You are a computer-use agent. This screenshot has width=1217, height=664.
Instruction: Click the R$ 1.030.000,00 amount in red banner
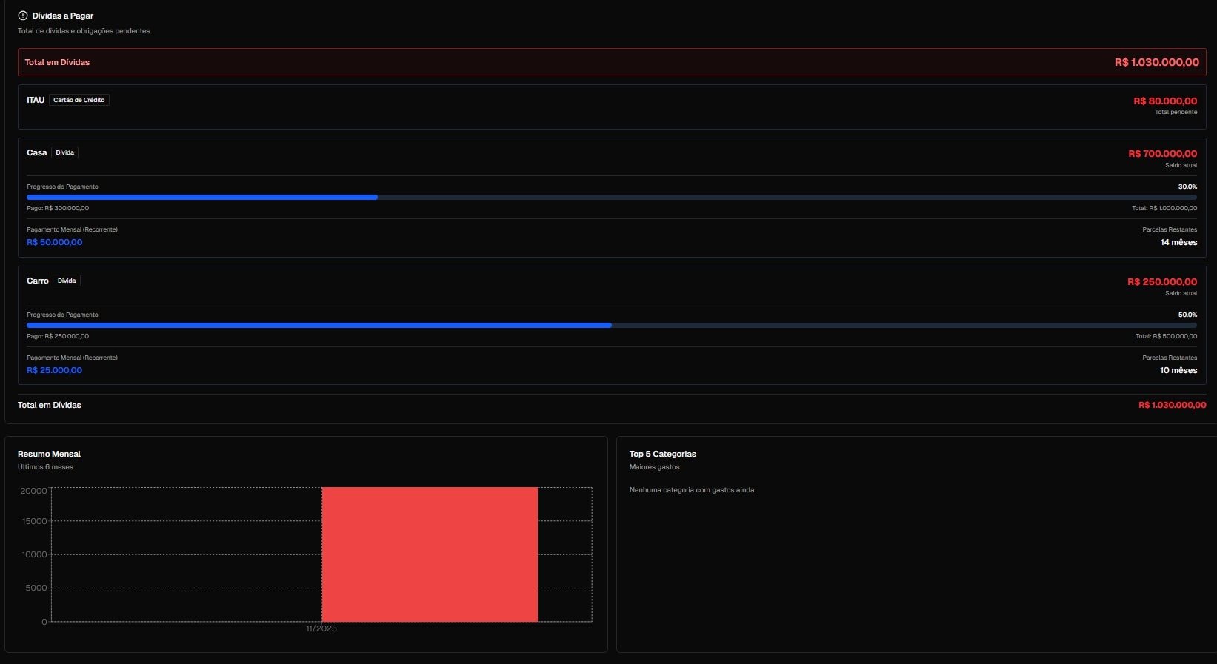click(1156, 62)
